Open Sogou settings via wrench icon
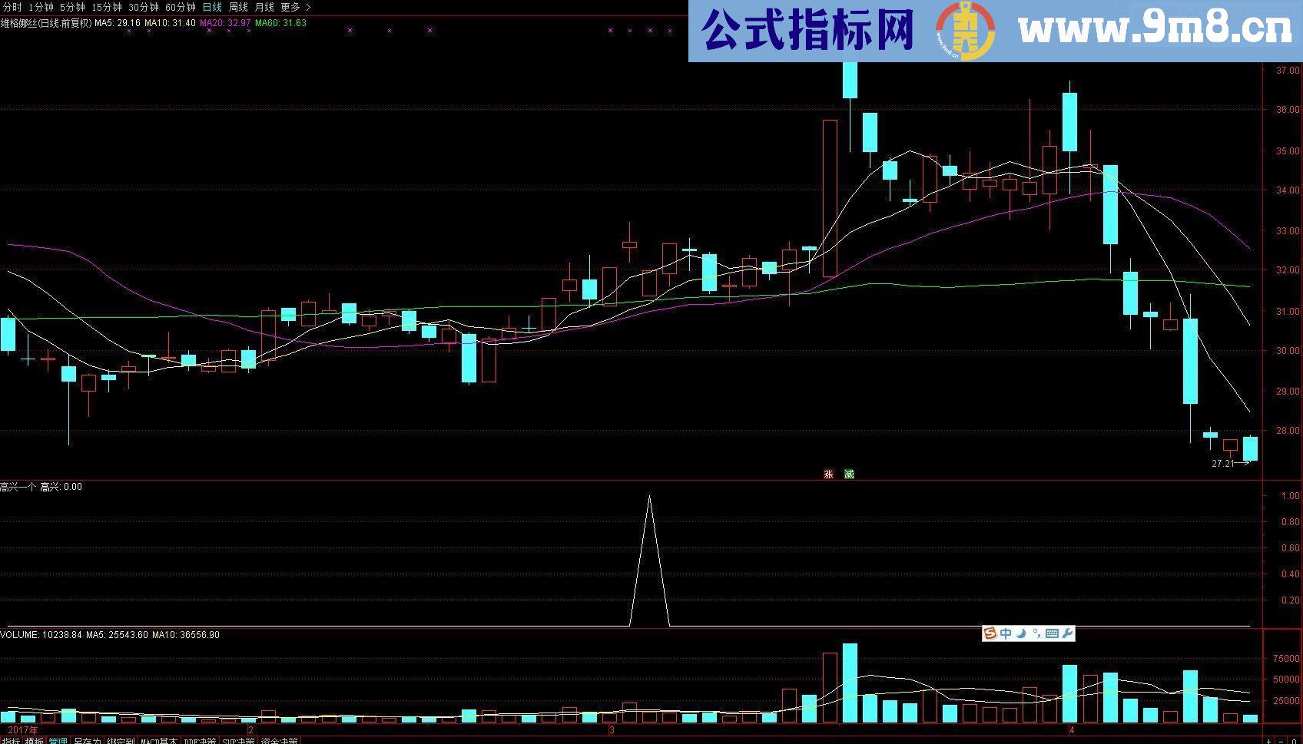Image resolution: width=1303 pixels, height=744 pixels. [1068, 634]
